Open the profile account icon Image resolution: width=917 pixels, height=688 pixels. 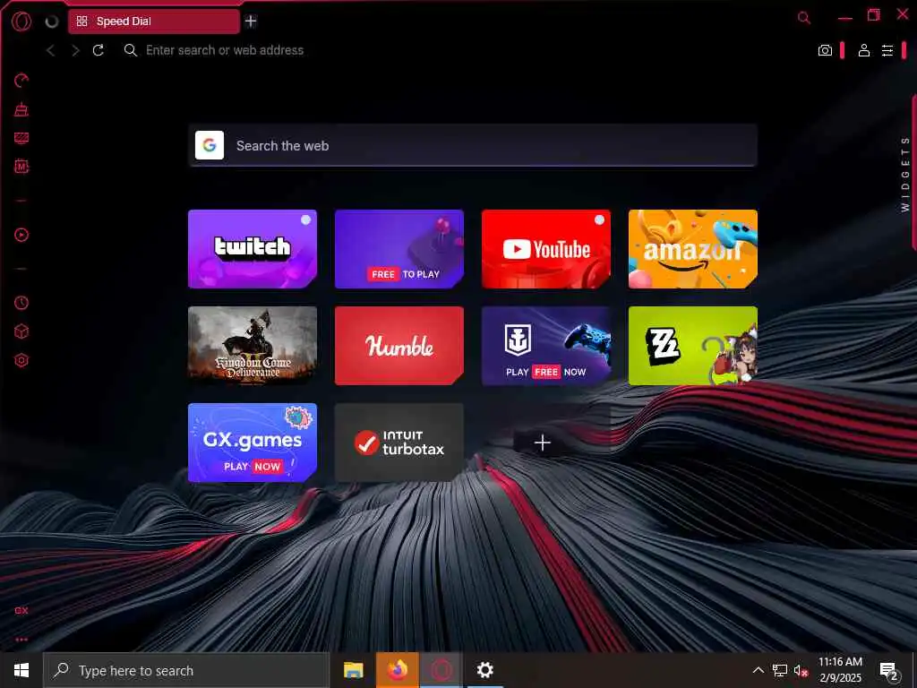click(864, 50)
